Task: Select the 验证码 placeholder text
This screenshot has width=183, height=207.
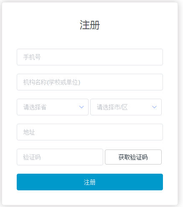Action: (32, 157)
